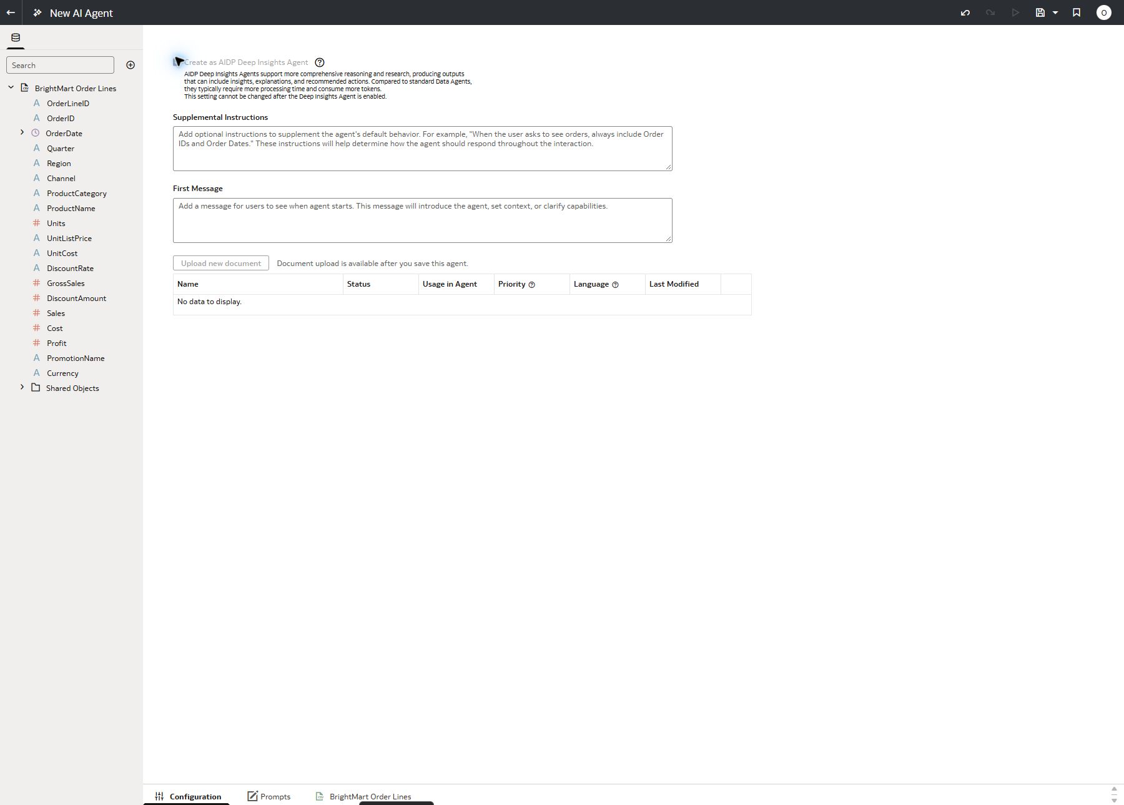1124x805 pixels.
Task: Expand the OrderDate column
Action: click(x=22, y=132)
